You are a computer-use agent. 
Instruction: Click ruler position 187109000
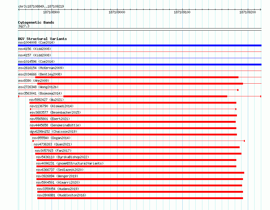tap(117, 12)
